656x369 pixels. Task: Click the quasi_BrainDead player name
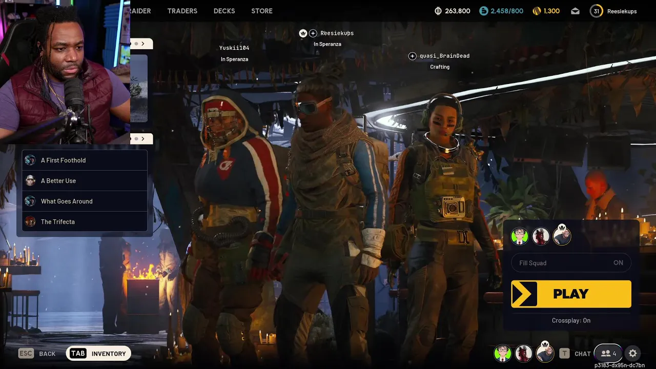(x=444, y=56)
